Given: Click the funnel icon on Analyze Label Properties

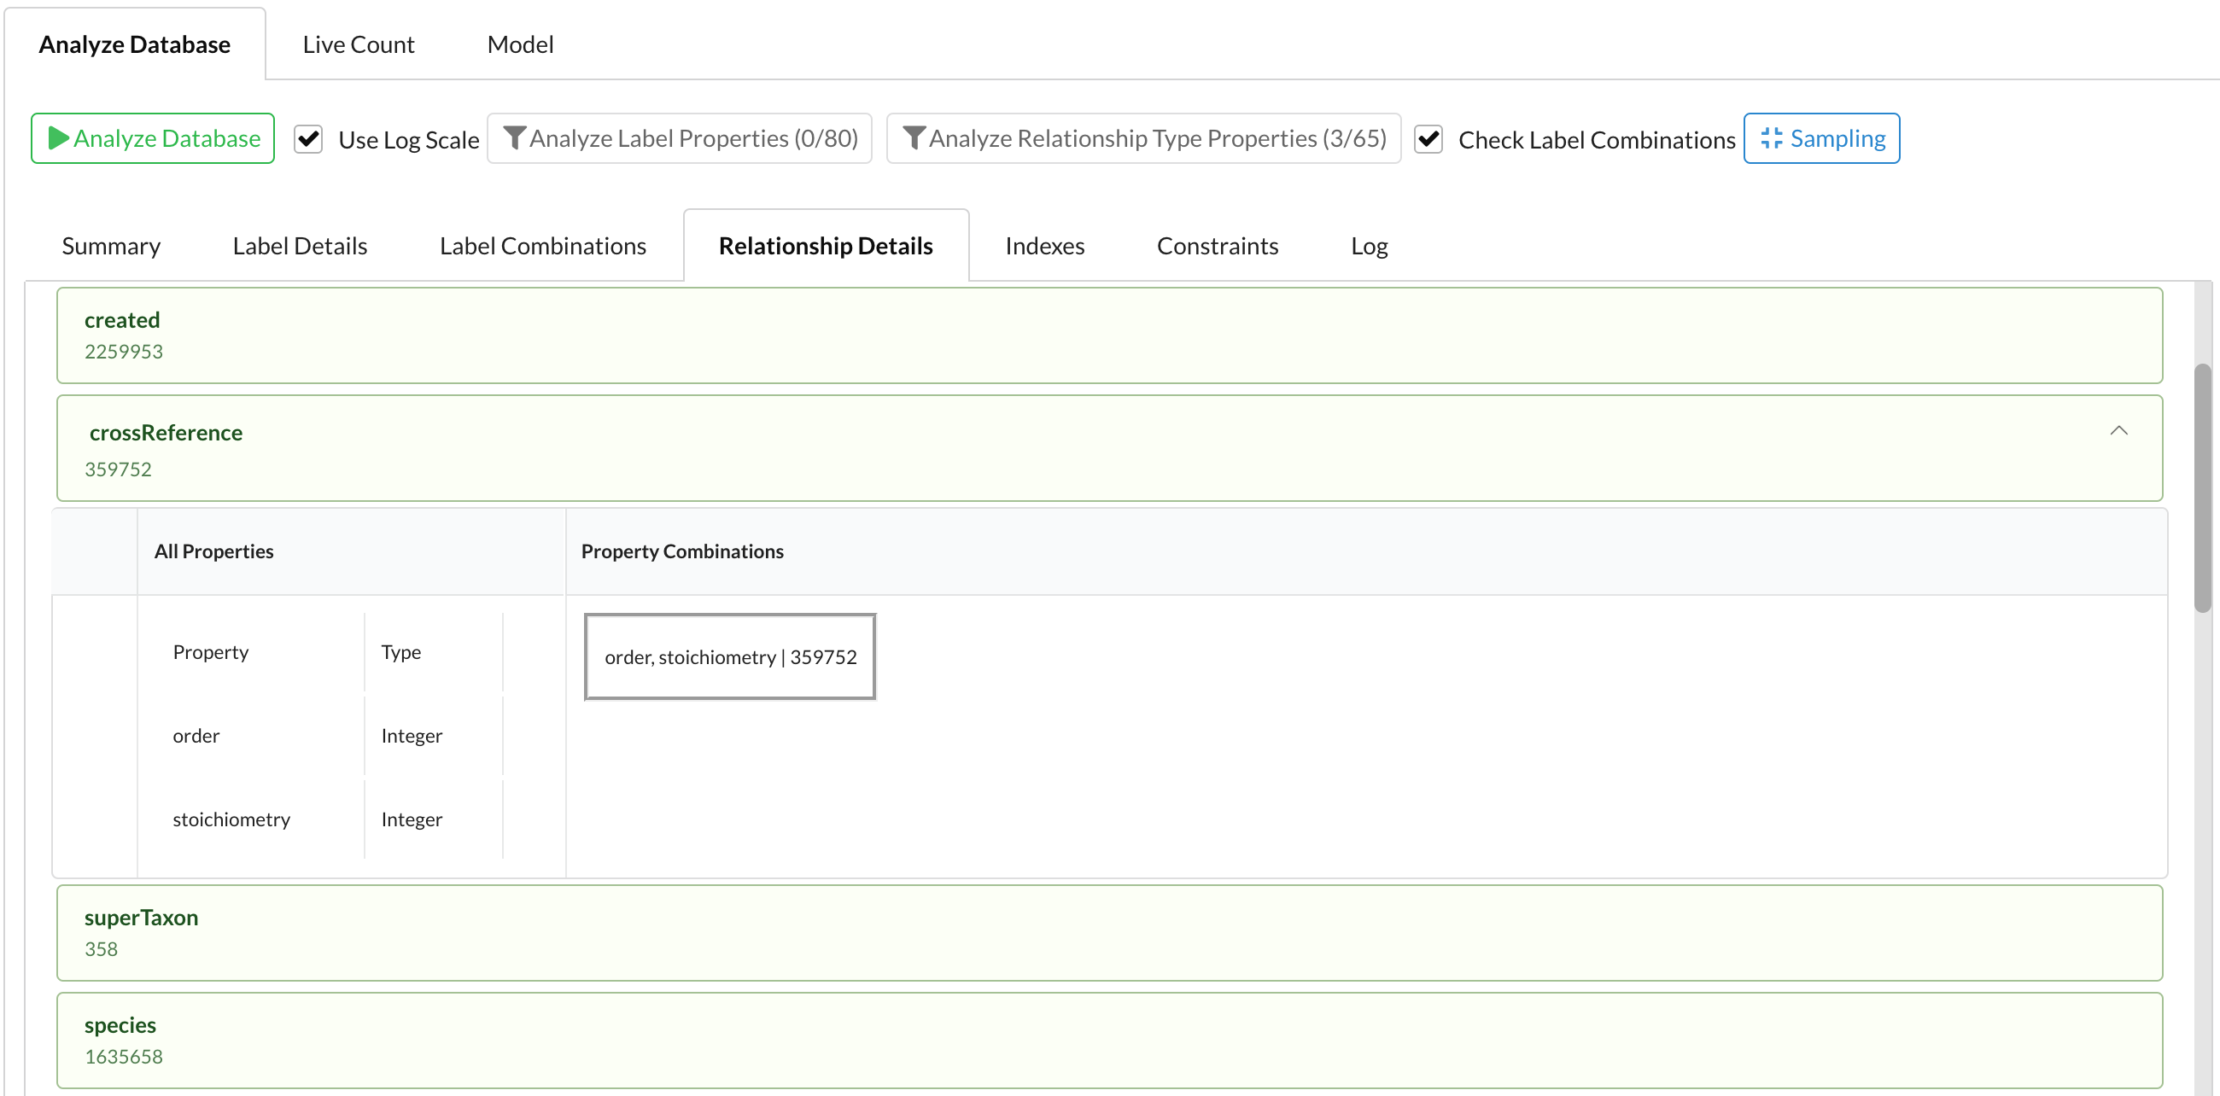Looking at the screenshot, I should [x=515, y=138].
